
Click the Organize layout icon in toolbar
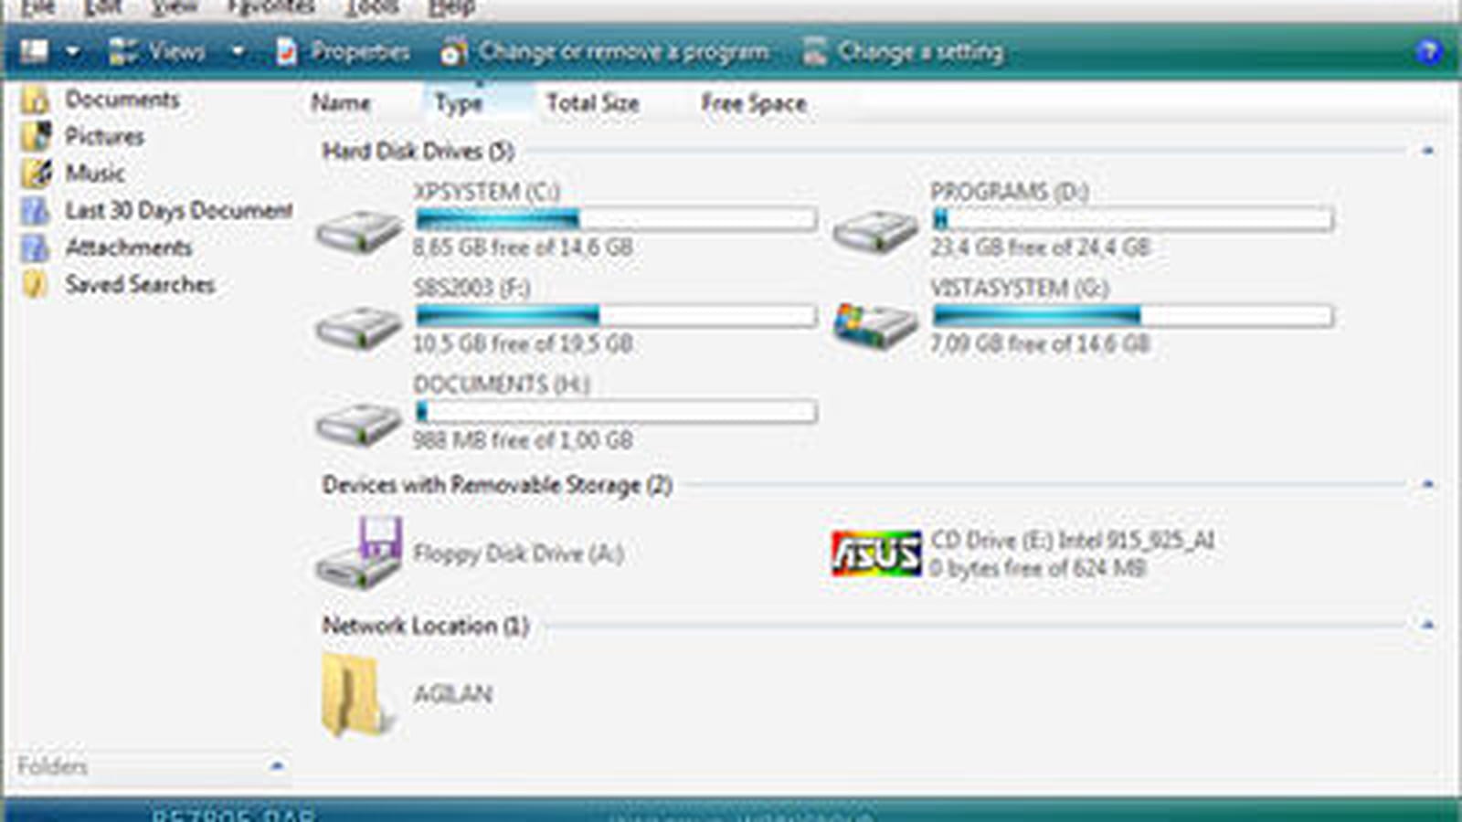point(34,51)
